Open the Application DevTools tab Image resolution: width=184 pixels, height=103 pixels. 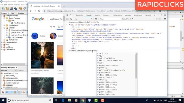[138, 15]
